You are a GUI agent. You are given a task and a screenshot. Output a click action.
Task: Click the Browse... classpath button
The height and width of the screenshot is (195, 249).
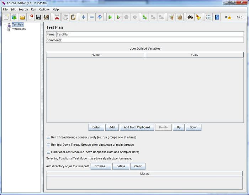pyautogui.click(x=101, y=166)
